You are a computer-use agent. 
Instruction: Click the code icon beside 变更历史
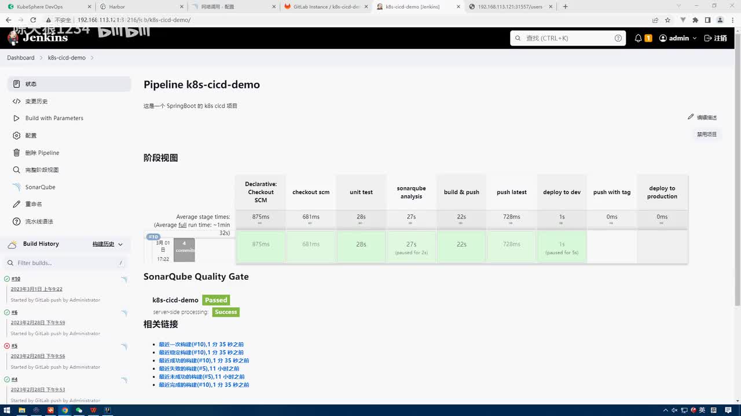click(x=16, y=101)
